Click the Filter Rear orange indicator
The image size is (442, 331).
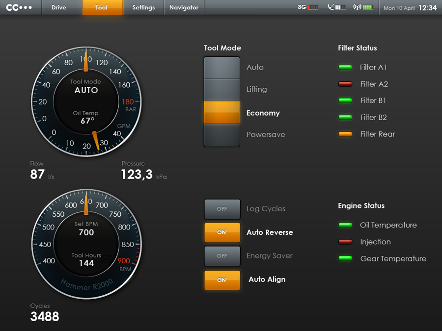[x=344, y=134]
